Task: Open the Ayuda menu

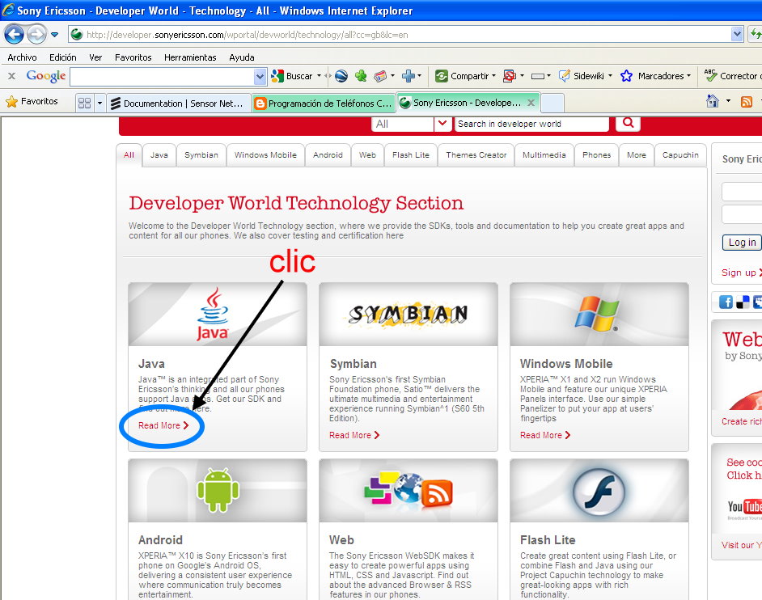Action: [x=242, y=57]
